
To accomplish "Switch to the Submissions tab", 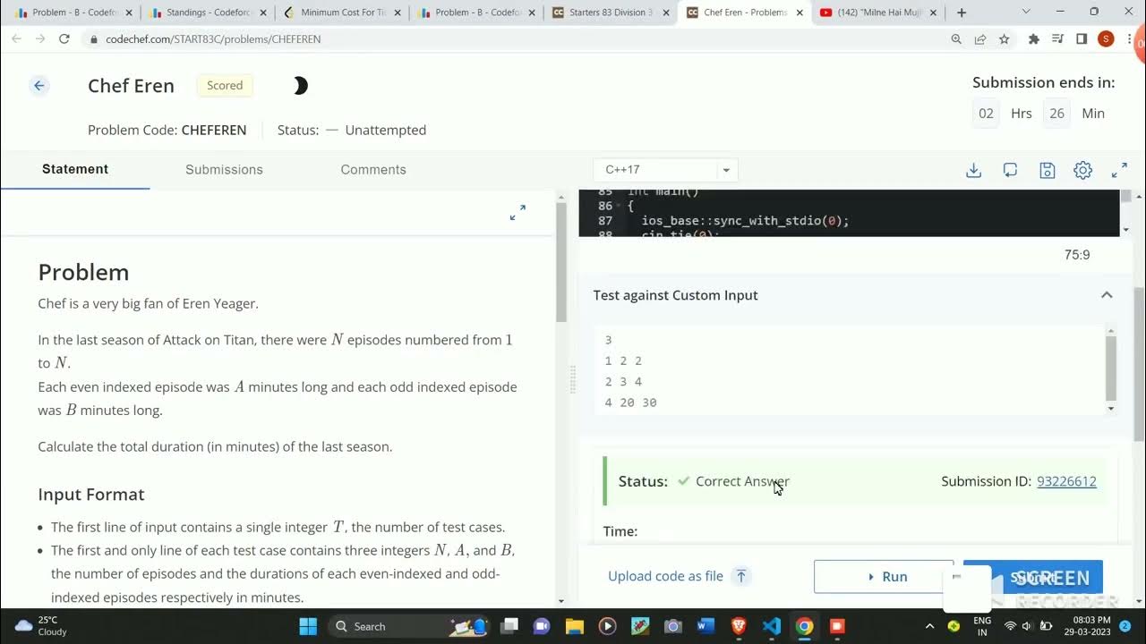I will click(x=224, y=169).
